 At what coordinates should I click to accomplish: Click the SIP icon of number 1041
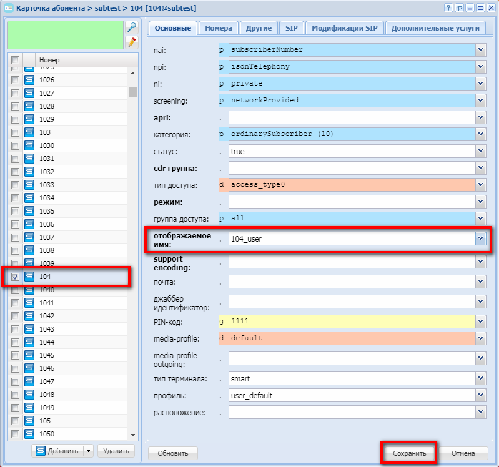tap(29, 303)
